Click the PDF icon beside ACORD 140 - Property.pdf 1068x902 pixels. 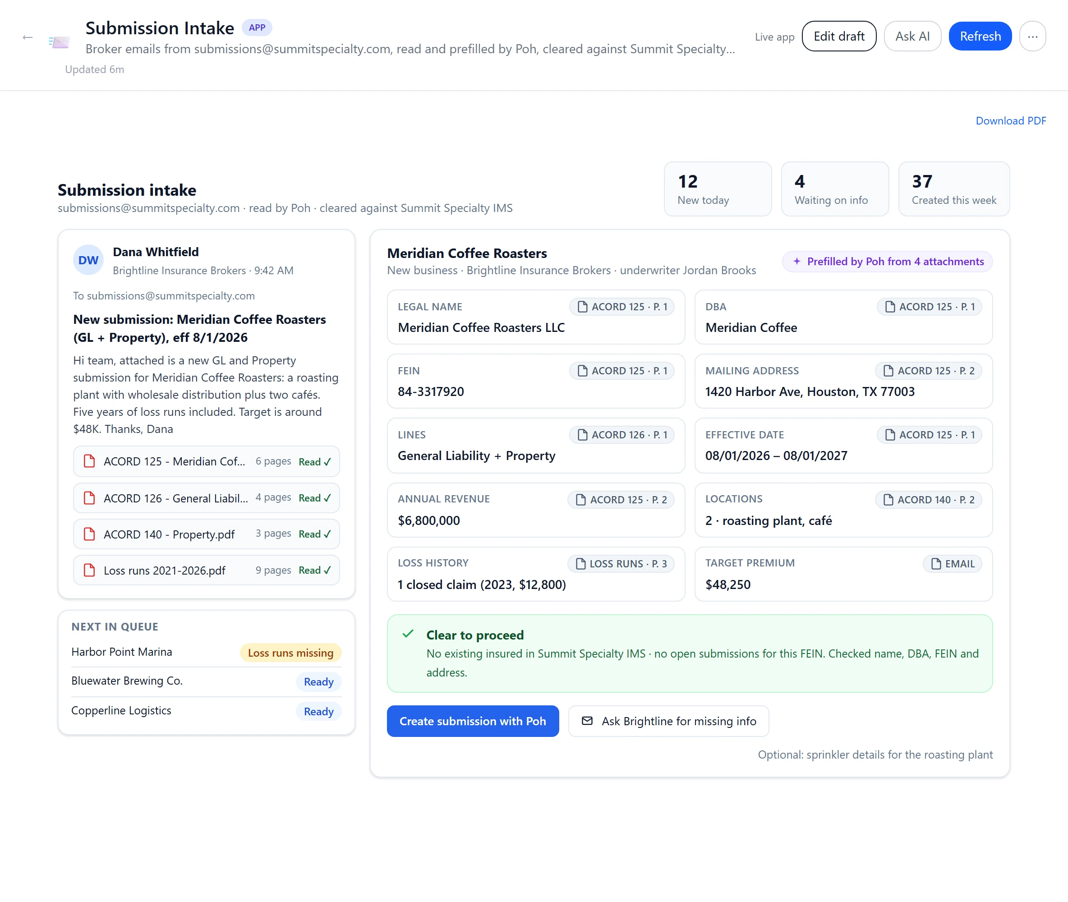pos(89,534)
